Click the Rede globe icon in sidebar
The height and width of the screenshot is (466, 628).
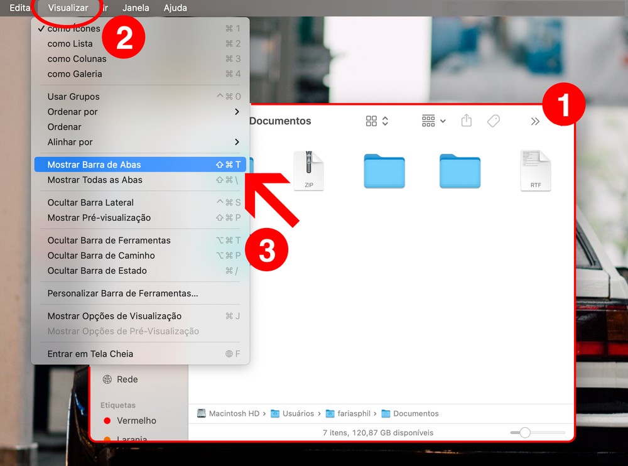click(x=107, y=379)
